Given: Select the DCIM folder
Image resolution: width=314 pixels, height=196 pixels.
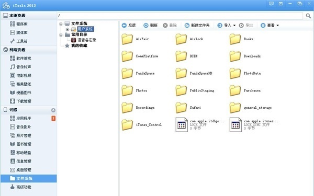Looking at the screenshot, I should tap(186, 56).
